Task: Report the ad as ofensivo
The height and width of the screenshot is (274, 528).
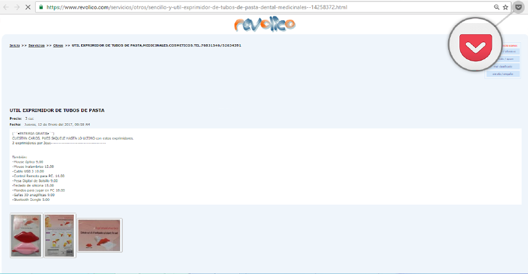Action: [503, 51]
